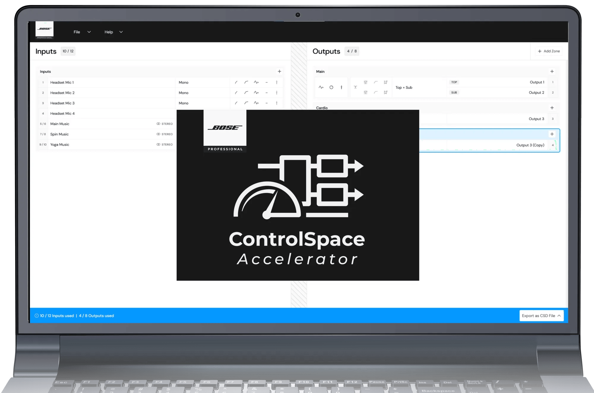Click the Add Zone button
This screenshot has width=594, height=393.
click(549, 51)
